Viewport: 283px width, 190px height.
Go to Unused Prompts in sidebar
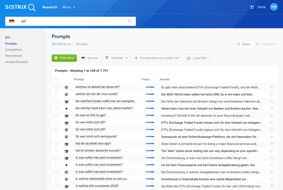[x=17, y=62]
